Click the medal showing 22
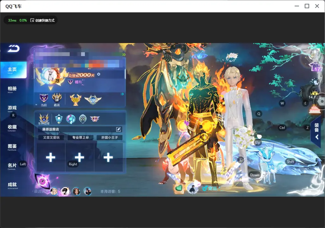Image resolution: width=325 pixels, height=228 pixels. point(83,119)
